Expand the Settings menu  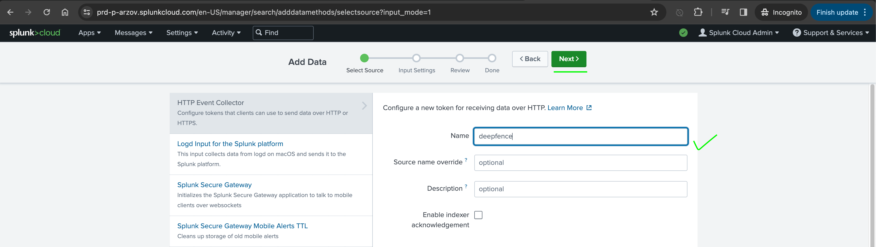click(182, 33)
